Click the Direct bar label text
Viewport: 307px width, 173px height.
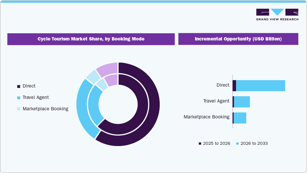pyautogui.click(x=223, y=85)
